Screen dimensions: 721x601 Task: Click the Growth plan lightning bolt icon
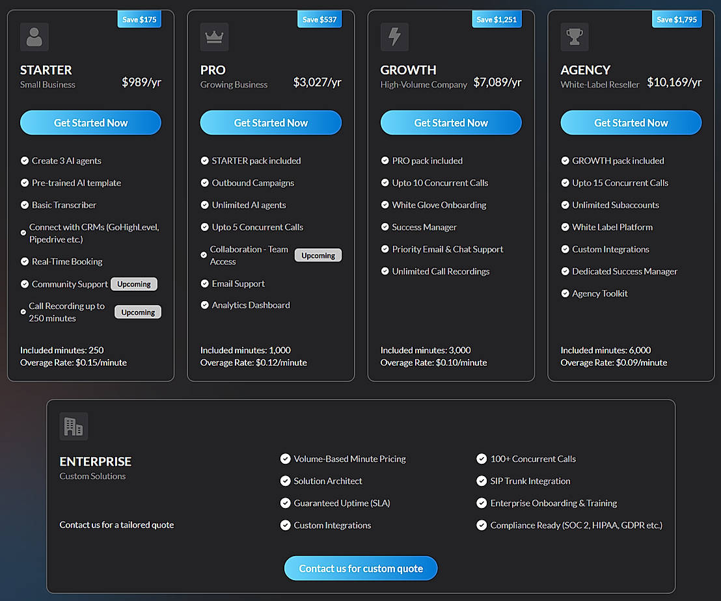click(x=394, y=37)
